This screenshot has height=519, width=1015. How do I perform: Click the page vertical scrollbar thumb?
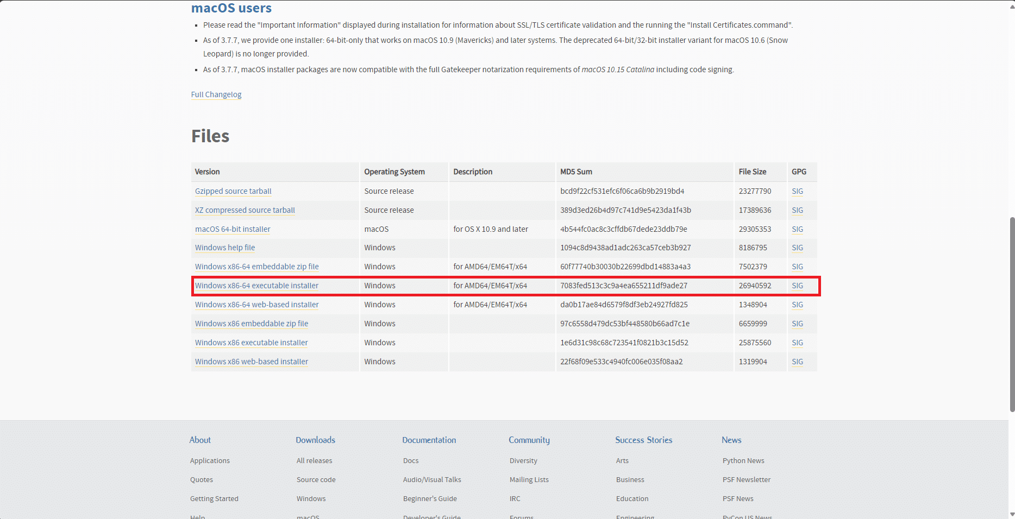click(x=1012, y=314)
